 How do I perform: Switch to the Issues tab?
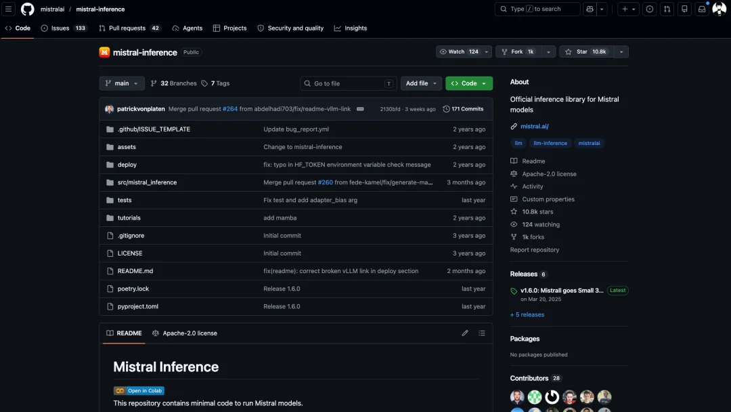(x=64, y=28)
